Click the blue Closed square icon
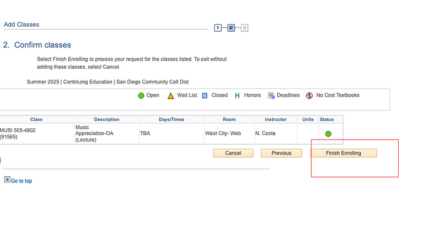This screenshot has width=436, height=228. coord(205,96)
